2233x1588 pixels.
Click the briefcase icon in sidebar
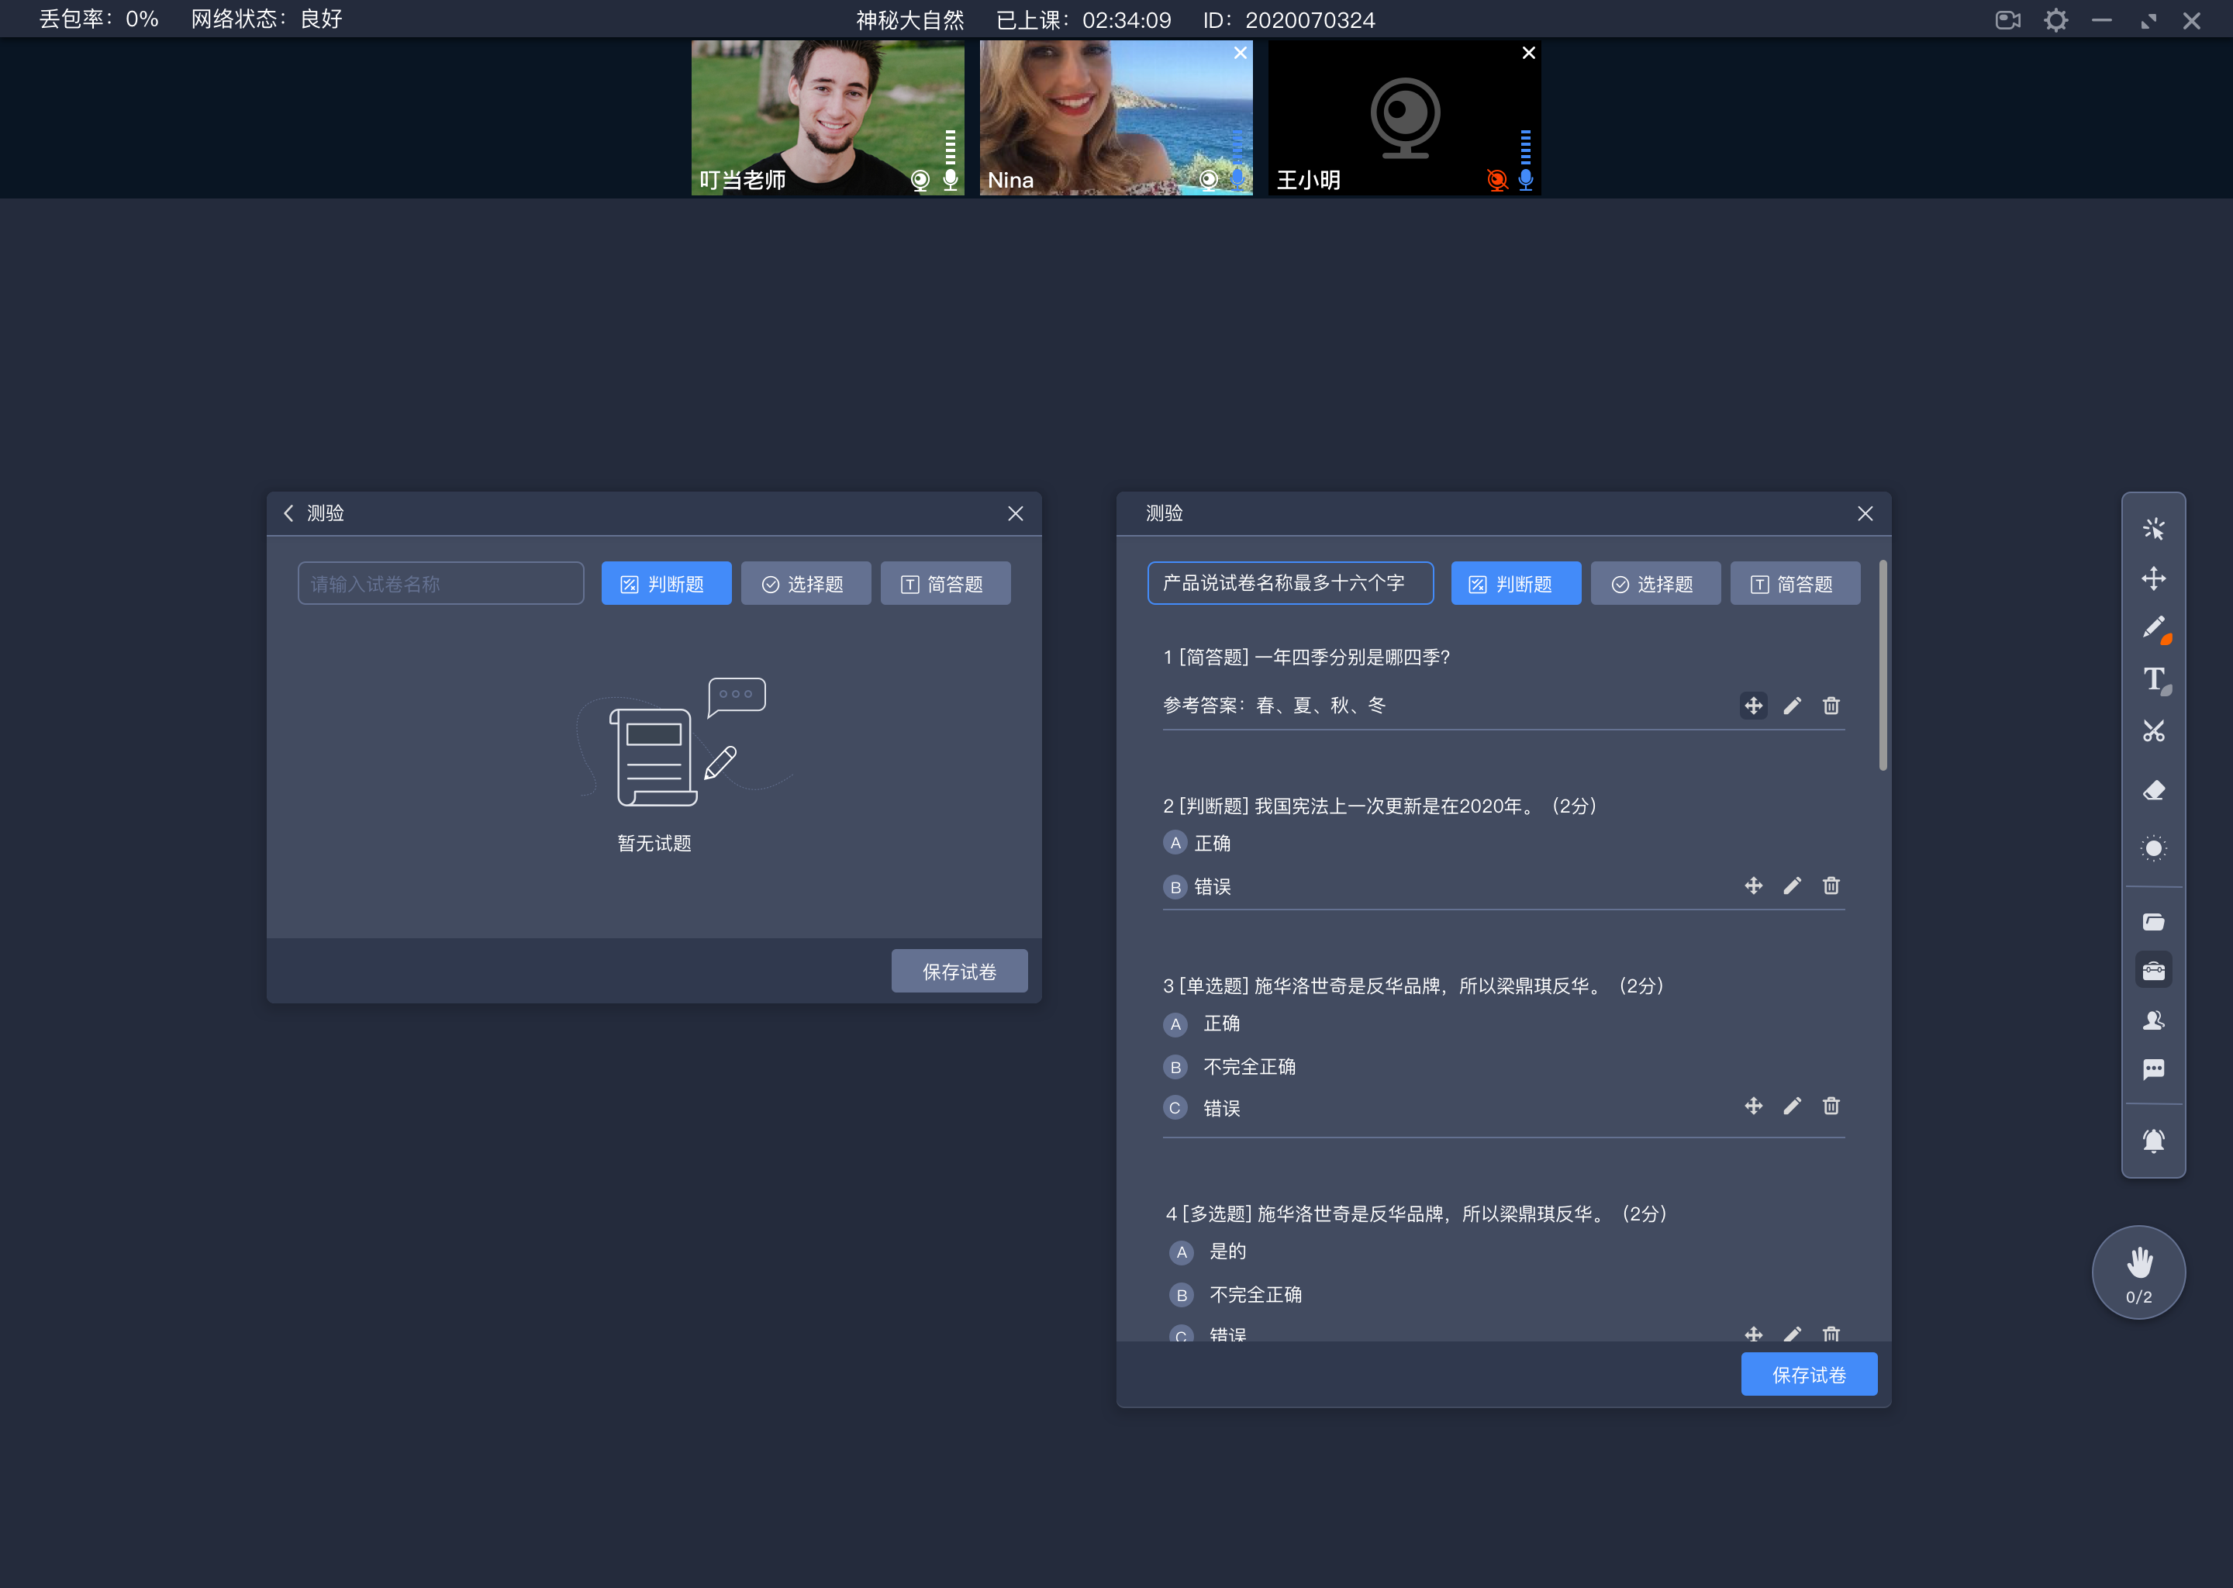click(x=2152, y=971)
